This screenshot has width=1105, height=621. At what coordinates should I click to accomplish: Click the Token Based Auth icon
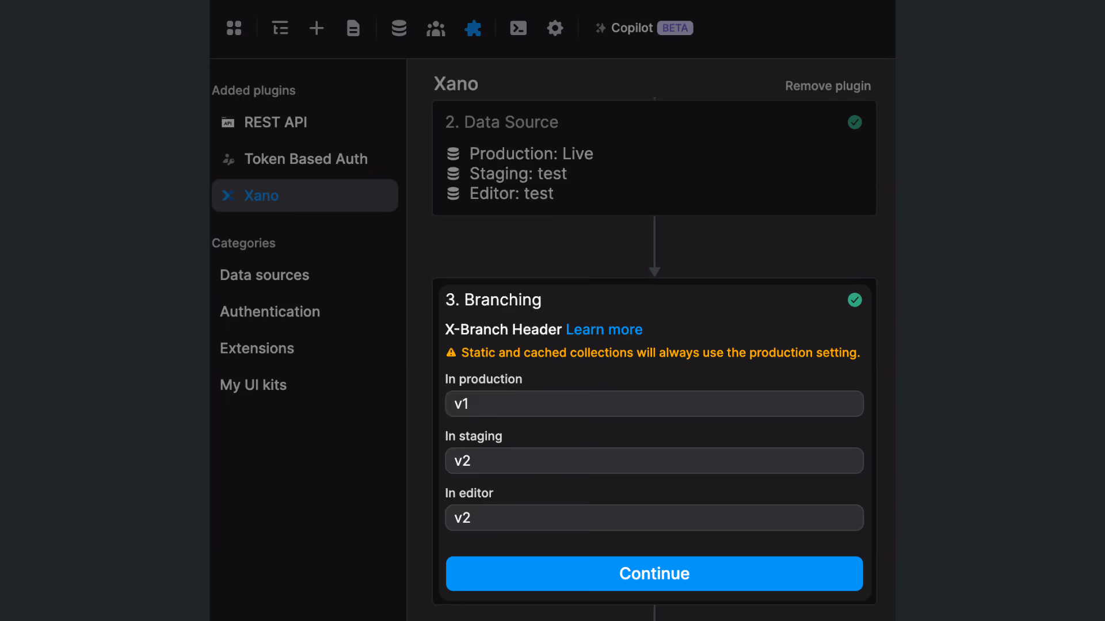228,159
